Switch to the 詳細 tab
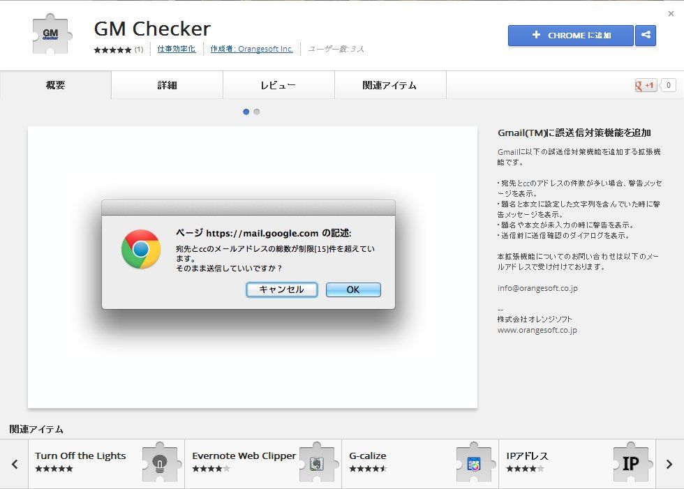 click(167, 85)
